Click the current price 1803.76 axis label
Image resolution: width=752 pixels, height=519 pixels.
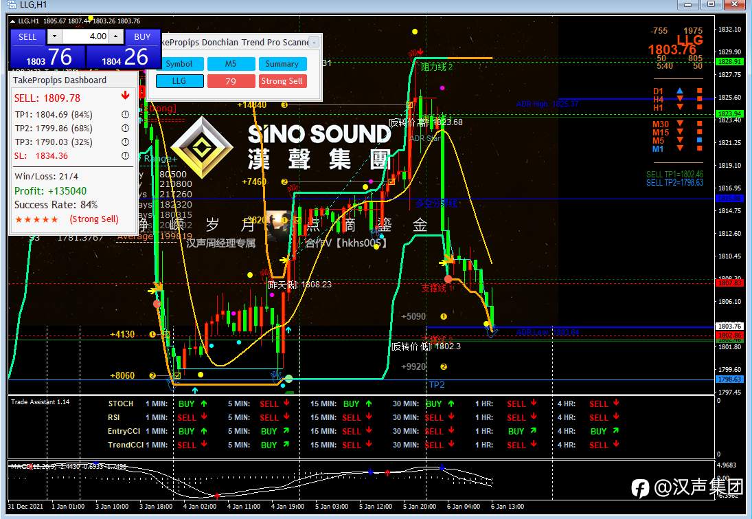[x=729, y=326]
